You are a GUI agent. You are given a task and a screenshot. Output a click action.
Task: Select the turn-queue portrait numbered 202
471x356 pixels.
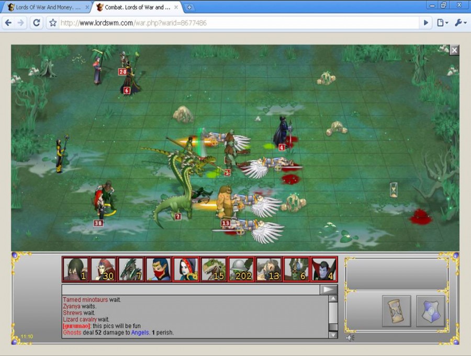241,269
